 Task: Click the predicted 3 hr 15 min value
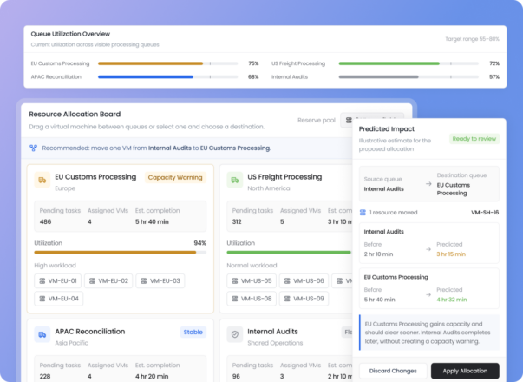click(451, 254)
